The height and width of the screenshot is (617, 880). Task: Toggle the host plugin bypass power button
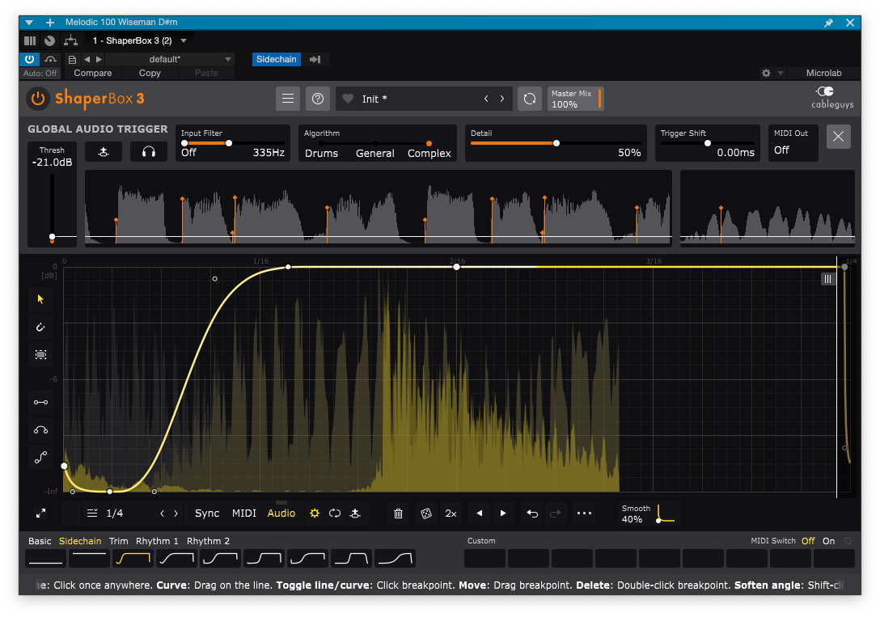coord(29,59)
